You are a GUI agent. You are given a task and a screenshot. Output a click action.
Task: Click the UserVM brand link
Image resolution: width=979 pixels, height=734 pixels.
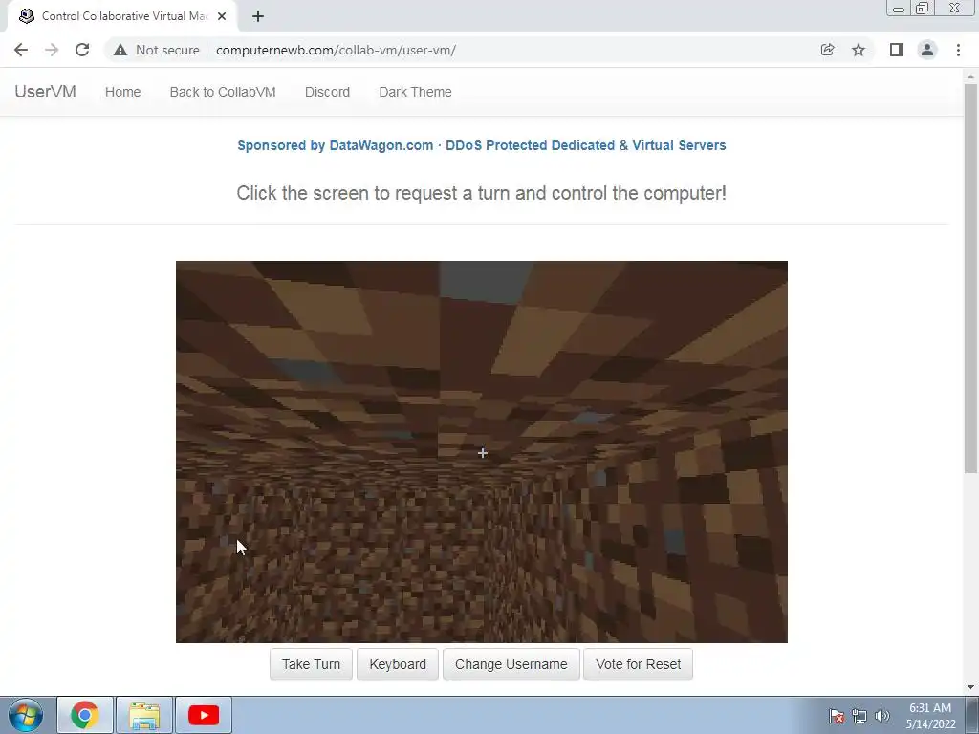45,92
